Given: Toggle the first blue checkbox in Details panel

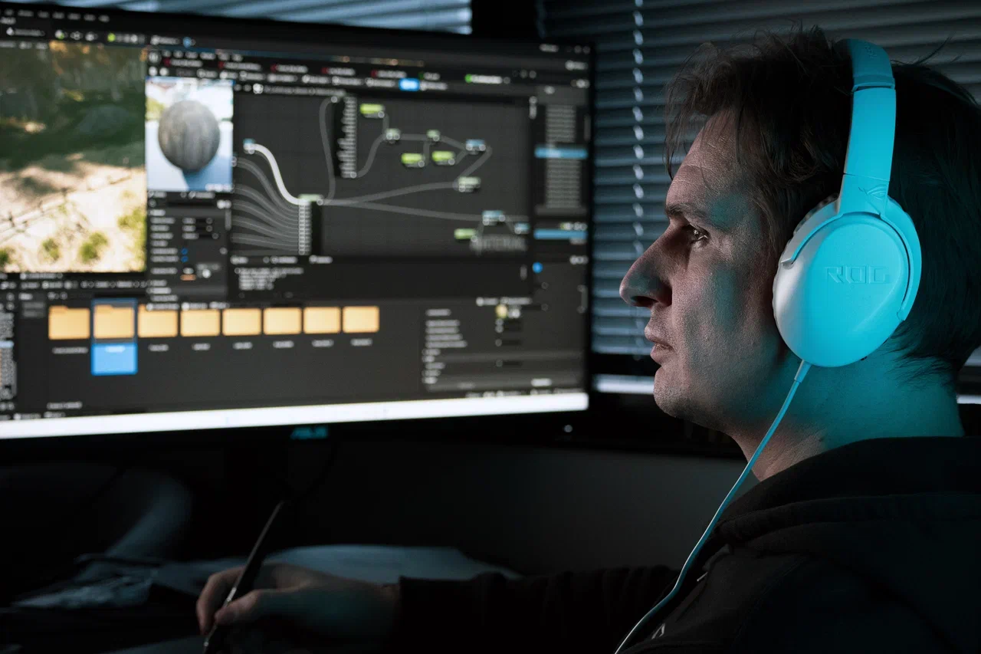Looking at the screenshot, I should pyautogui.click(x=184, y=251).
